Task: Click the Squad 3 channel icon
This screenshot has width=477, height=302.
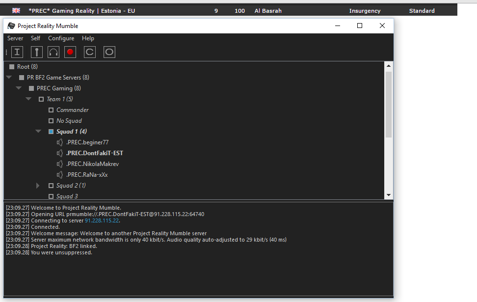Action: pos(51,196)
